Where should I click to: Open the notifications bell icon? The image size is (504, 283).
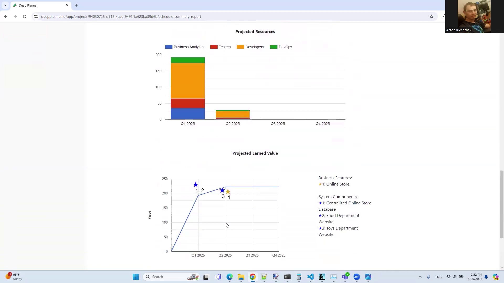(486, 277)
